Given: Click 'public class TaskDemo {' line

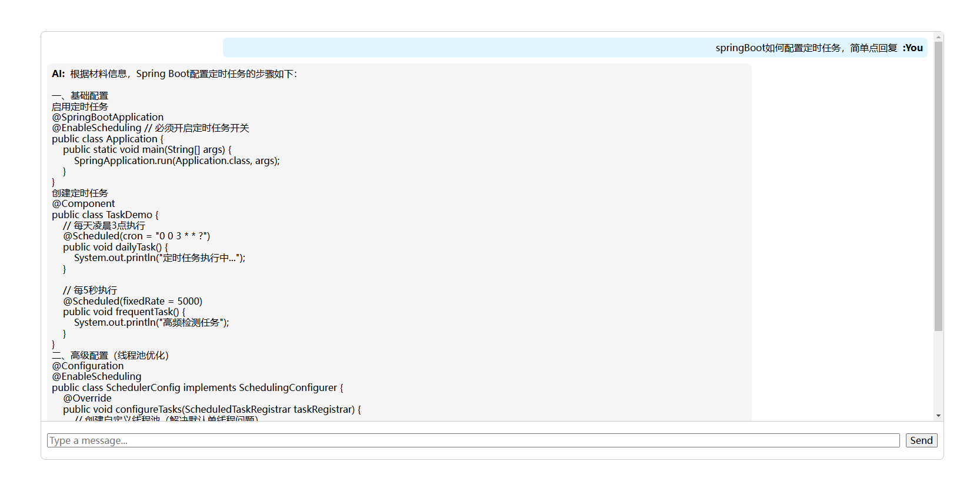Looking at the screenshot, I should (105, 215).
